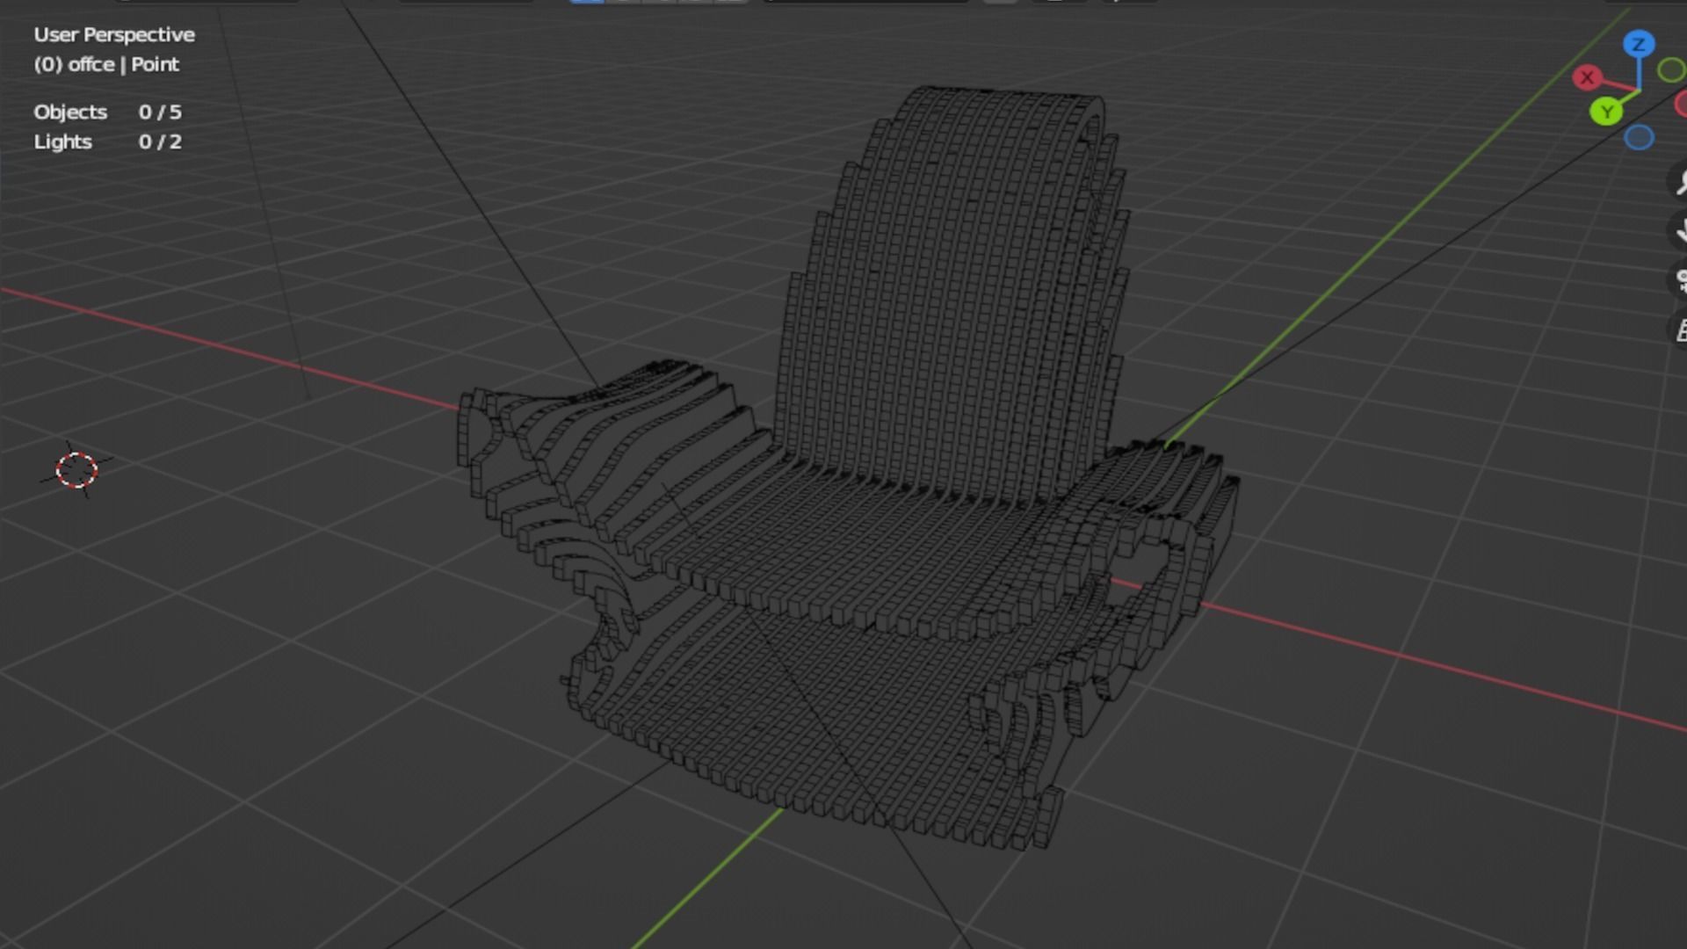Click the '0 / 2' lights count
Screen dimensions: 1687x949
160,142
